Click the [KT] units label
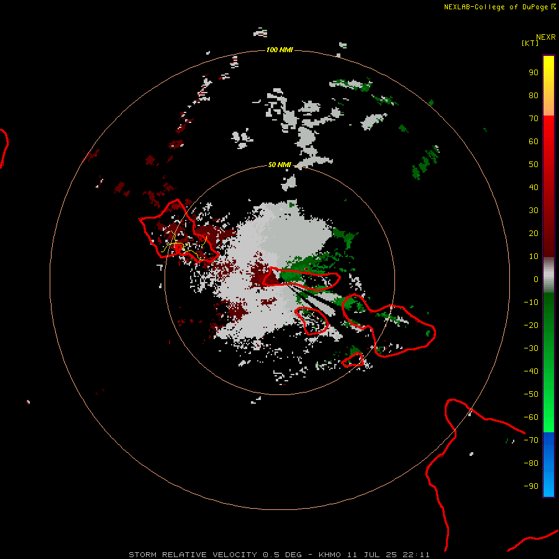The image size is (559, 559). 530,43
